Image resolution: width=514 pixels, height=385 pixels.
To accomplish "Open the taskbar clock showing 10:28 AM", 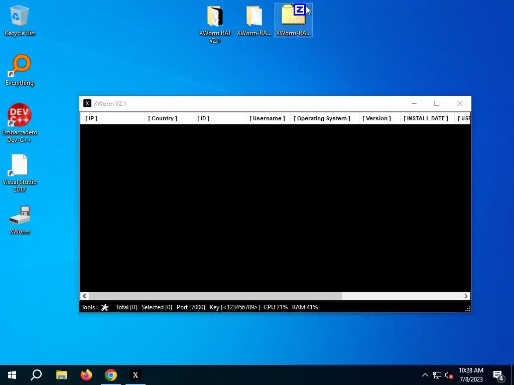I will (x=471, y=375).
